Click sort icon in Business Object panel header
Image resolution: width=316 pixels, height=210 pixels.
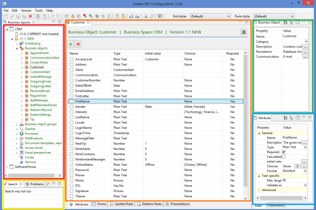(285, 22)
